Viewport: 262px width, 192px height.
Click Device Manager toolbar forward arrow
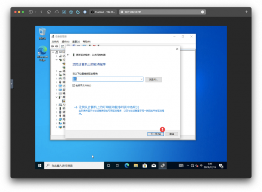pos(57,46)
